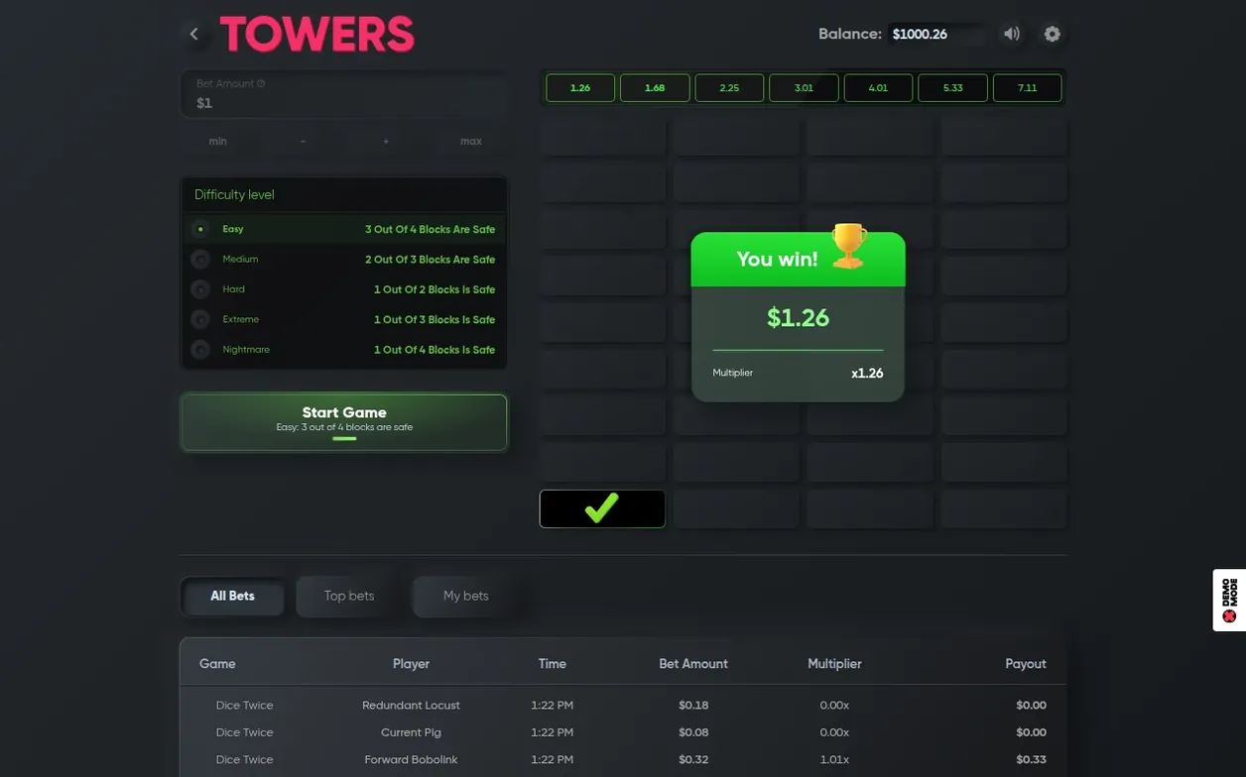Go back using the arrow beside TOWERS
1246x777 pixels.
tap(194, 34)
